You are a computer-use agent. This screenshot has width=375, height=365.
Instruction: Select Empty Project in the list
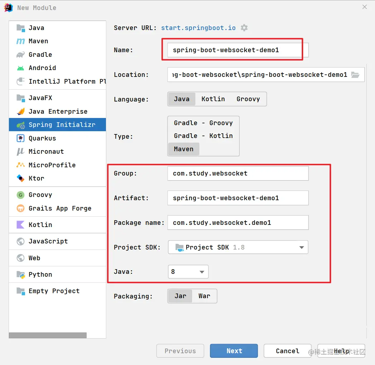coord(57,291)
